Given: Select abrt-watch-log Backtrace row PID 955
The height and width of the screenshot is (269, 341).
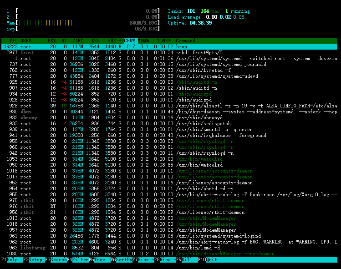Looking at the screenshot, I should tap(169, 194).
